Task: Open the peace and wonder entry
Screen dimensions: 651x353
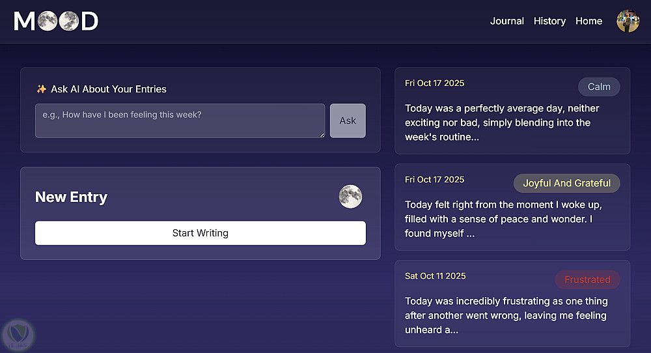Action: tap(502, 219)
